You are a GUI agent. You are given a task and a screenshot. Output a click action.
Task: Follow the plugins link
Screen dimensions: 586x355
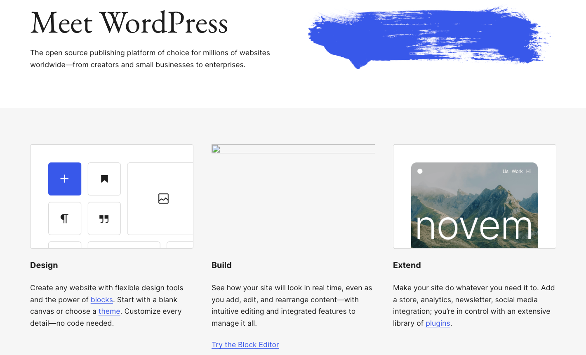click(438, 323)
